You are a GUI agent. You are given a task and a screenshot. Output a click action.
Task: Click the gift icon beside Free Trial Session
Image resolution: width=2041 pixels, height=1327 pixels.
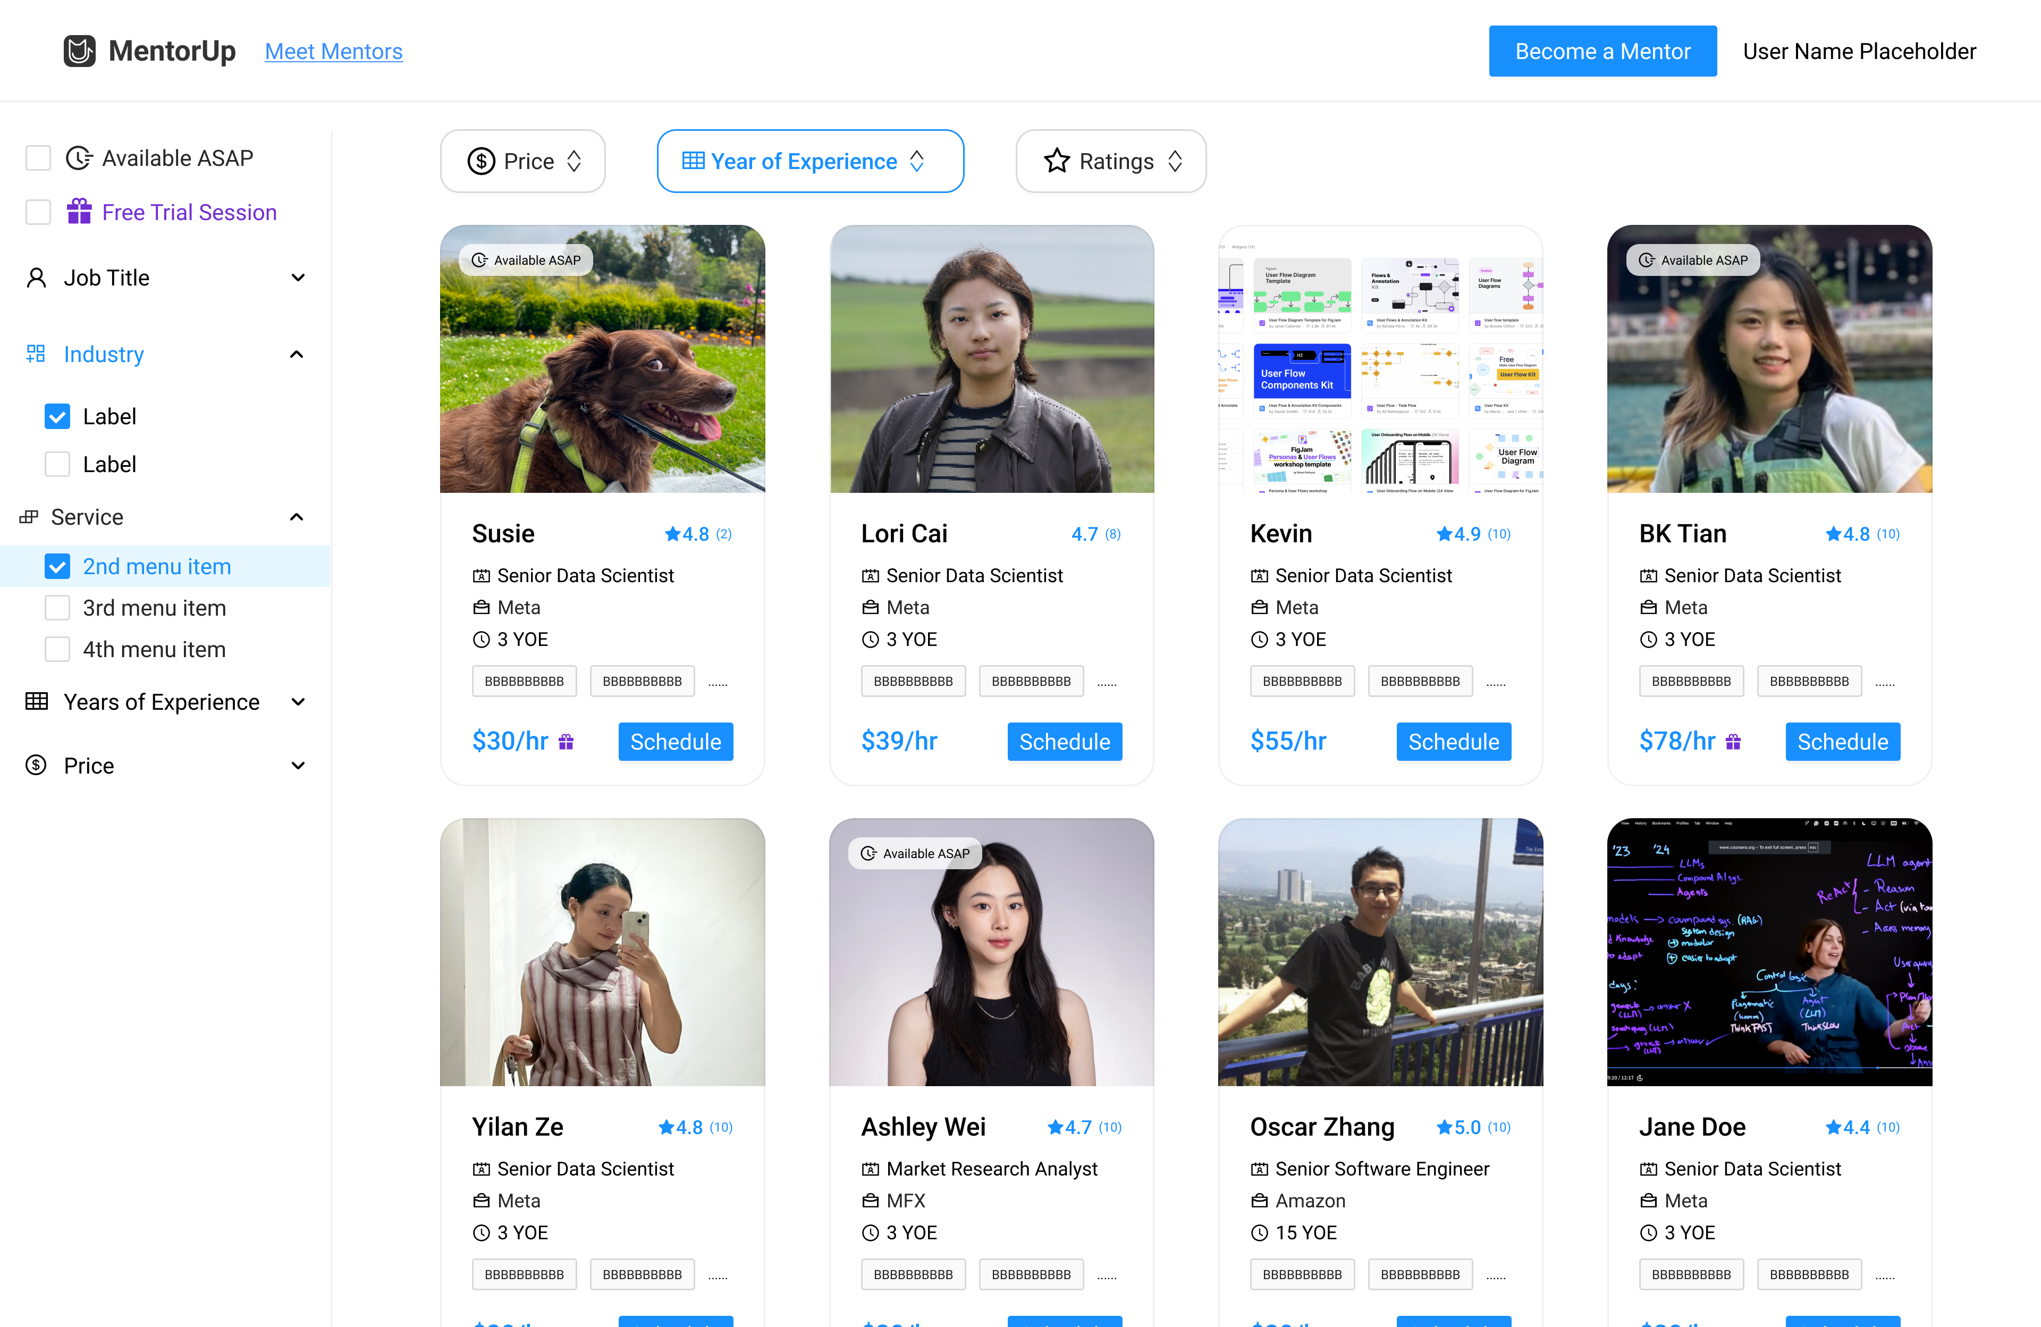[x=80, y=212]
